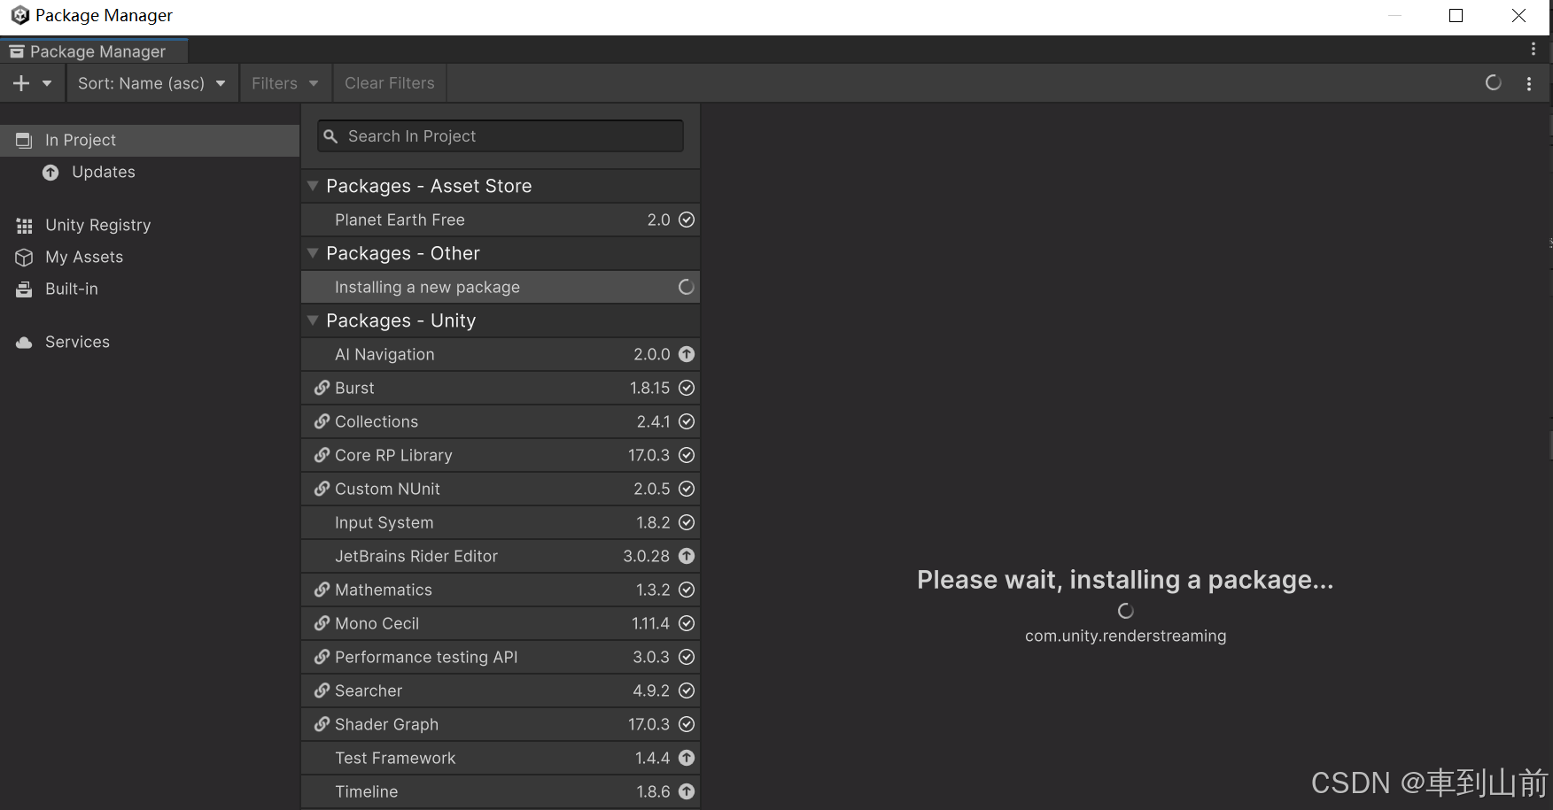Click 'Please wait, installing a package...' text
This screenshot has width=1553, height=810.
click(x=1125, y=580)
